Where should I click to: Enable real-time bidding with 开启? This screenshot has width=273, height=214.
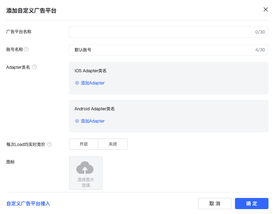pos(84,144)
